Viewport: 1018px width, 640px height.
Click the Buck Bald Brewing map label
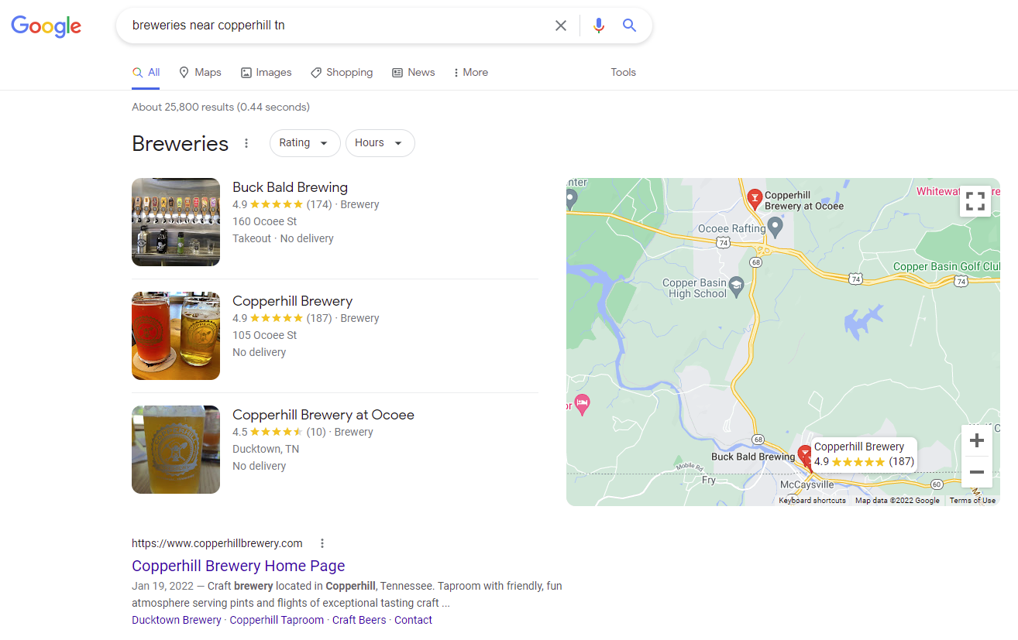[752, 457]
